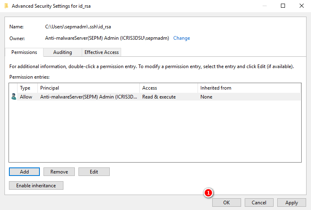Image resolution: width=311 pixels, height=210 pixels.
Task: Confirm the settings with OK
Action: coord(226,203)
